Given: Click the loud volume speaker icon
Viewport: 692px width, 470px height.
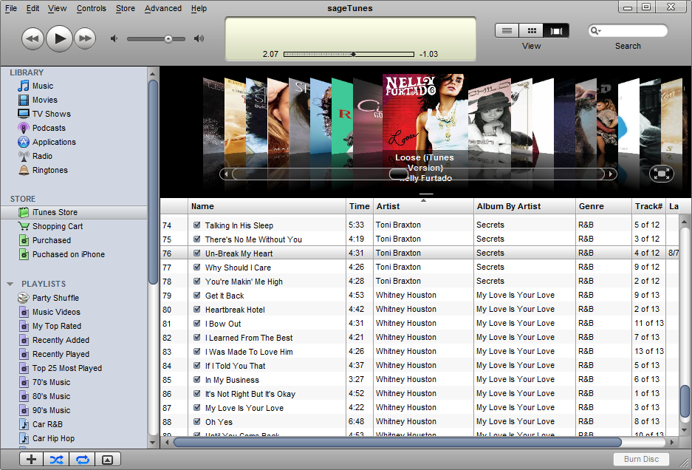Looking at the screenshot, I should (199, 38).
